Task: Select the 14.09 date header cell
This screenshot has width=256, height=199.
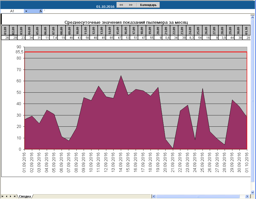Action: (110, 30)
